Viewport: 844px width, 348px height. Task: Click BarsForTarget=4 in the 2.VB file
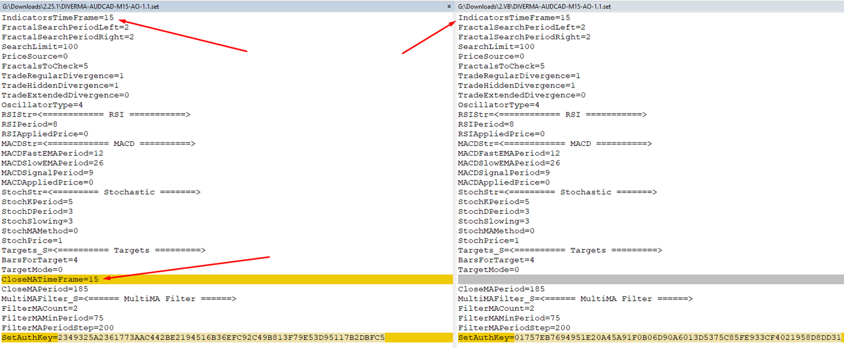click(497, 260)
